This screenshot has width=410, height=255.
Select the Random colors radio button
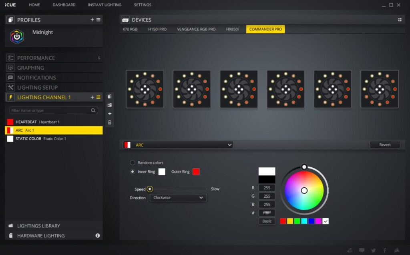[133, 163]
